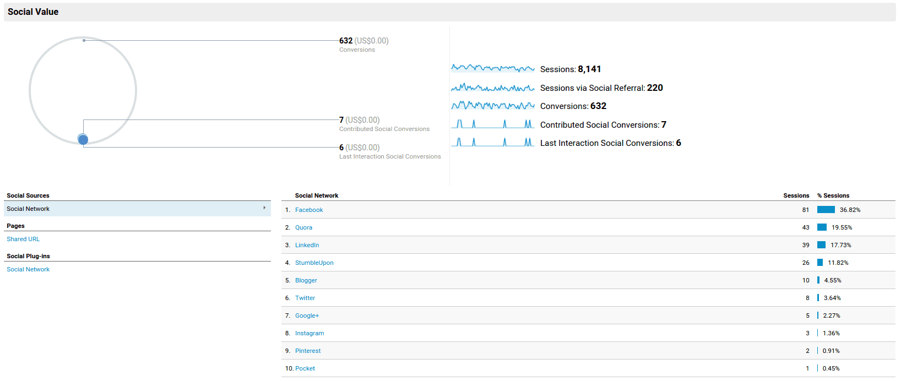Image resolution: width=901 pixels, height=381 pixels.
Task: Click the Blogger 4.55% value
Action: click(833, 280)
